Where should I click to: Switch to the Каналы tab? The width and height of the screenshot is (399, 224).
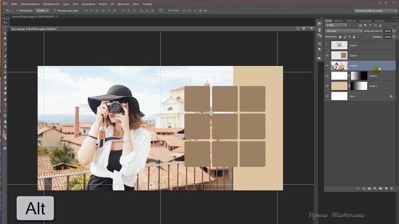tap(339, 21)
